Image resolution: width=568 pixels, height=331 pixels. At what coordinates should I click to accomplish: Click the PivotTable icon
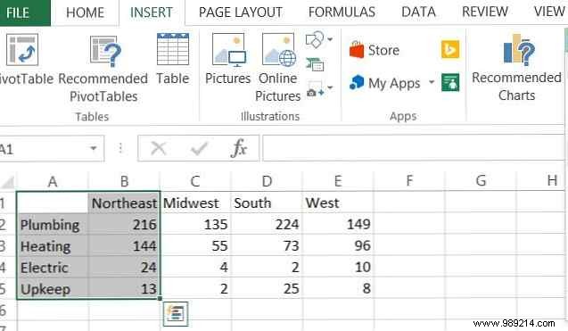click(22, 50)
